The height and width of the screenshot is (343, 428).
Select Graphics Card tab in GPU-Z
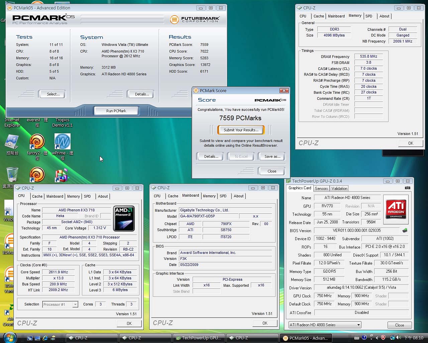(x=300, y=188)
